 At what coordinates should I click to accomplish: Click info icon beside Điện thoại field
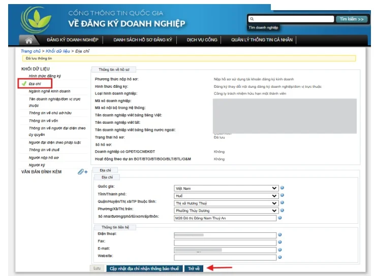click(280, 235)
